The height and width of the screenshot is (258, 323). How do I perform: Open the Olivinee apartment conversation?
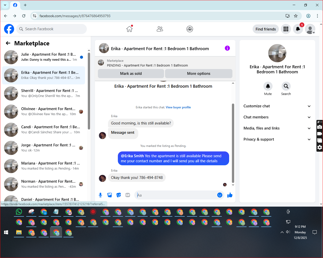pos(43,112)
